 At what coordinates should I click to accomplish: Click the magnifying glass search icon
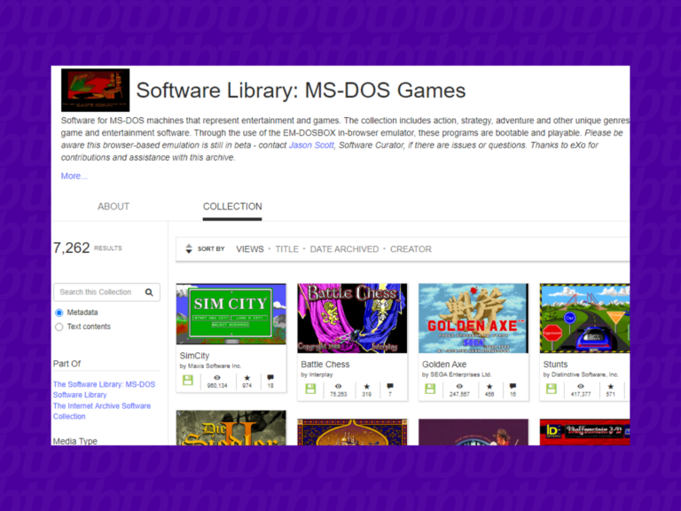pos(149,293)
